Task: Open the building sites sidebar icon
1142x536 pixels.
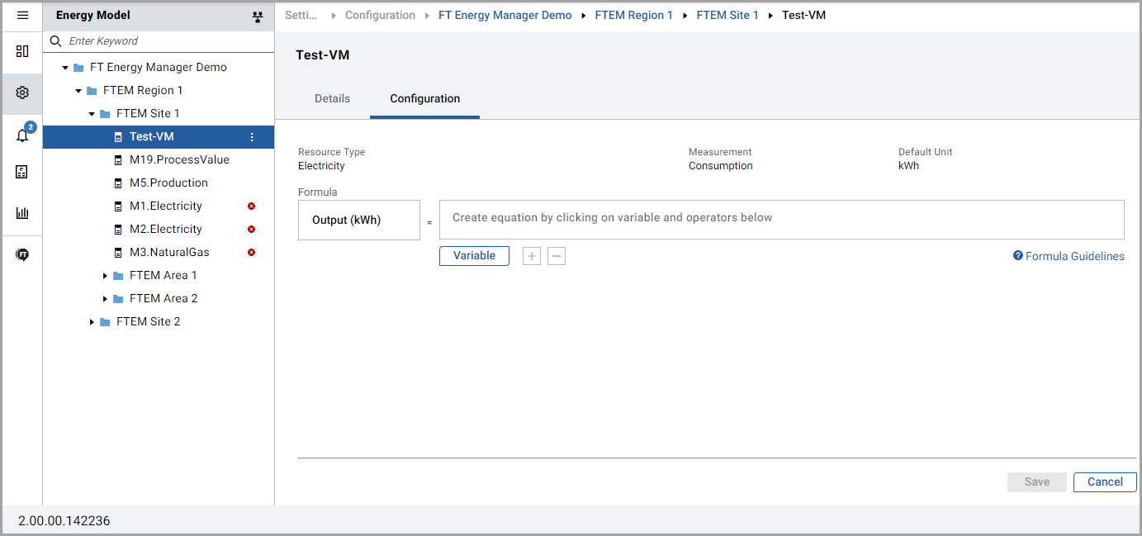Action: click(x=22, y=172)
